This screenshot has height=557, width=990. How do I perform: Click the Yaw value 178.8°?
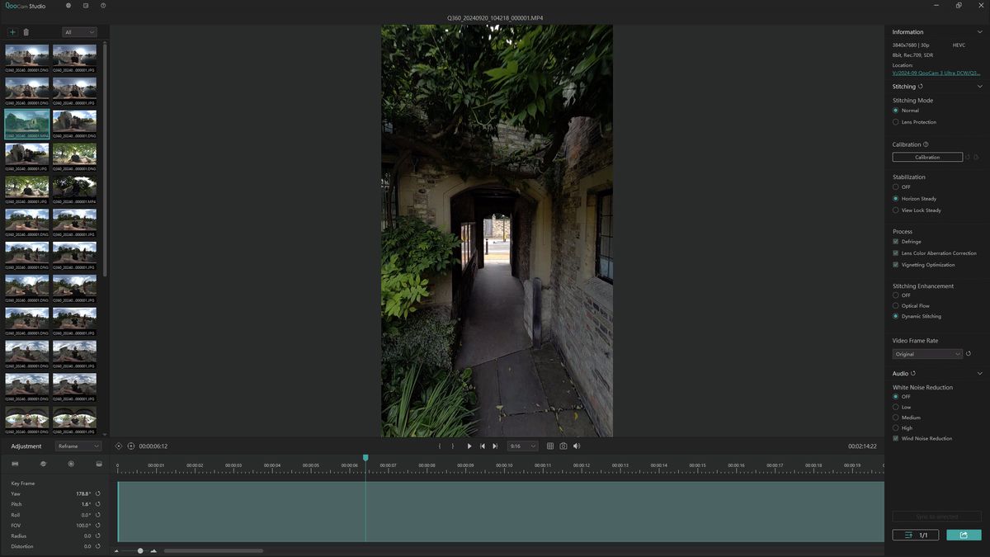82,493
